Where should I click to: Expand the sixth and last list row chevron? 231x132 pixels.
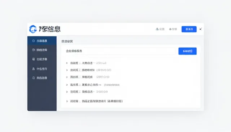67,101
